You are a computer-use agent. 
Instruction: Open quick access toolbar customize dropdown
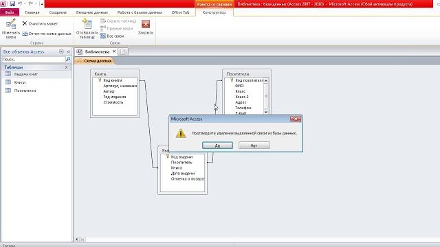[42, 3]
